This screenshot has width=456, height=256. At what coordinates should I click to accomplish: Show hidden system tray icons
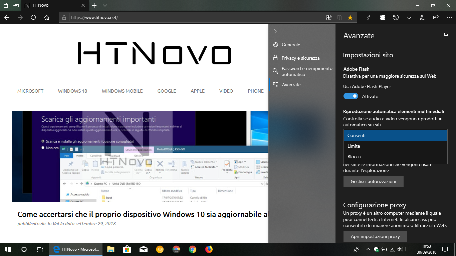tap(368, 249)
